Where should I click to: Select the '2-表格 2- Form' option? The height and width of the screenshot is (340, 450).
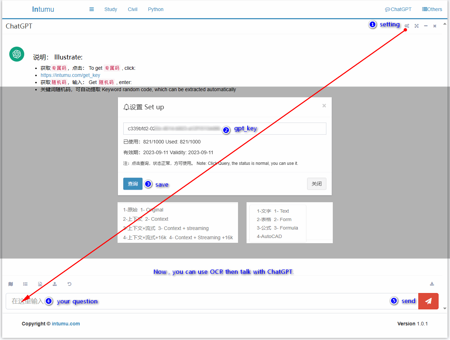[274, 220]
